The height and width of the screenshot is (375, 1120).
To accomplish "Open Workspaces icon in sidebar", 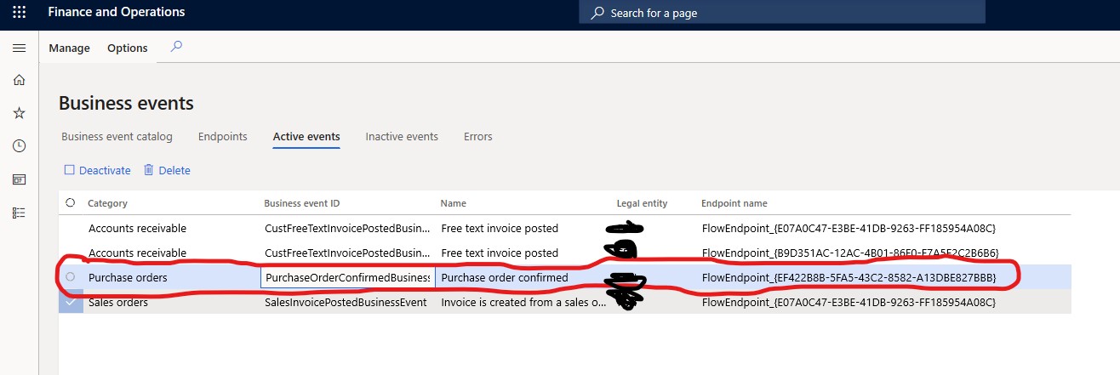I will 19,179.
